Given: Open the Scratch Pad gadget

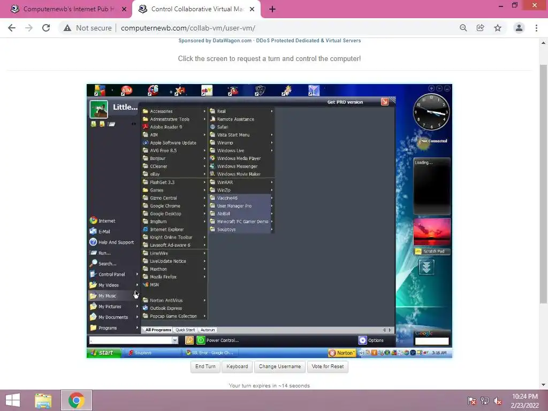Looking at the screenshot, I should [x=432, y=252].
